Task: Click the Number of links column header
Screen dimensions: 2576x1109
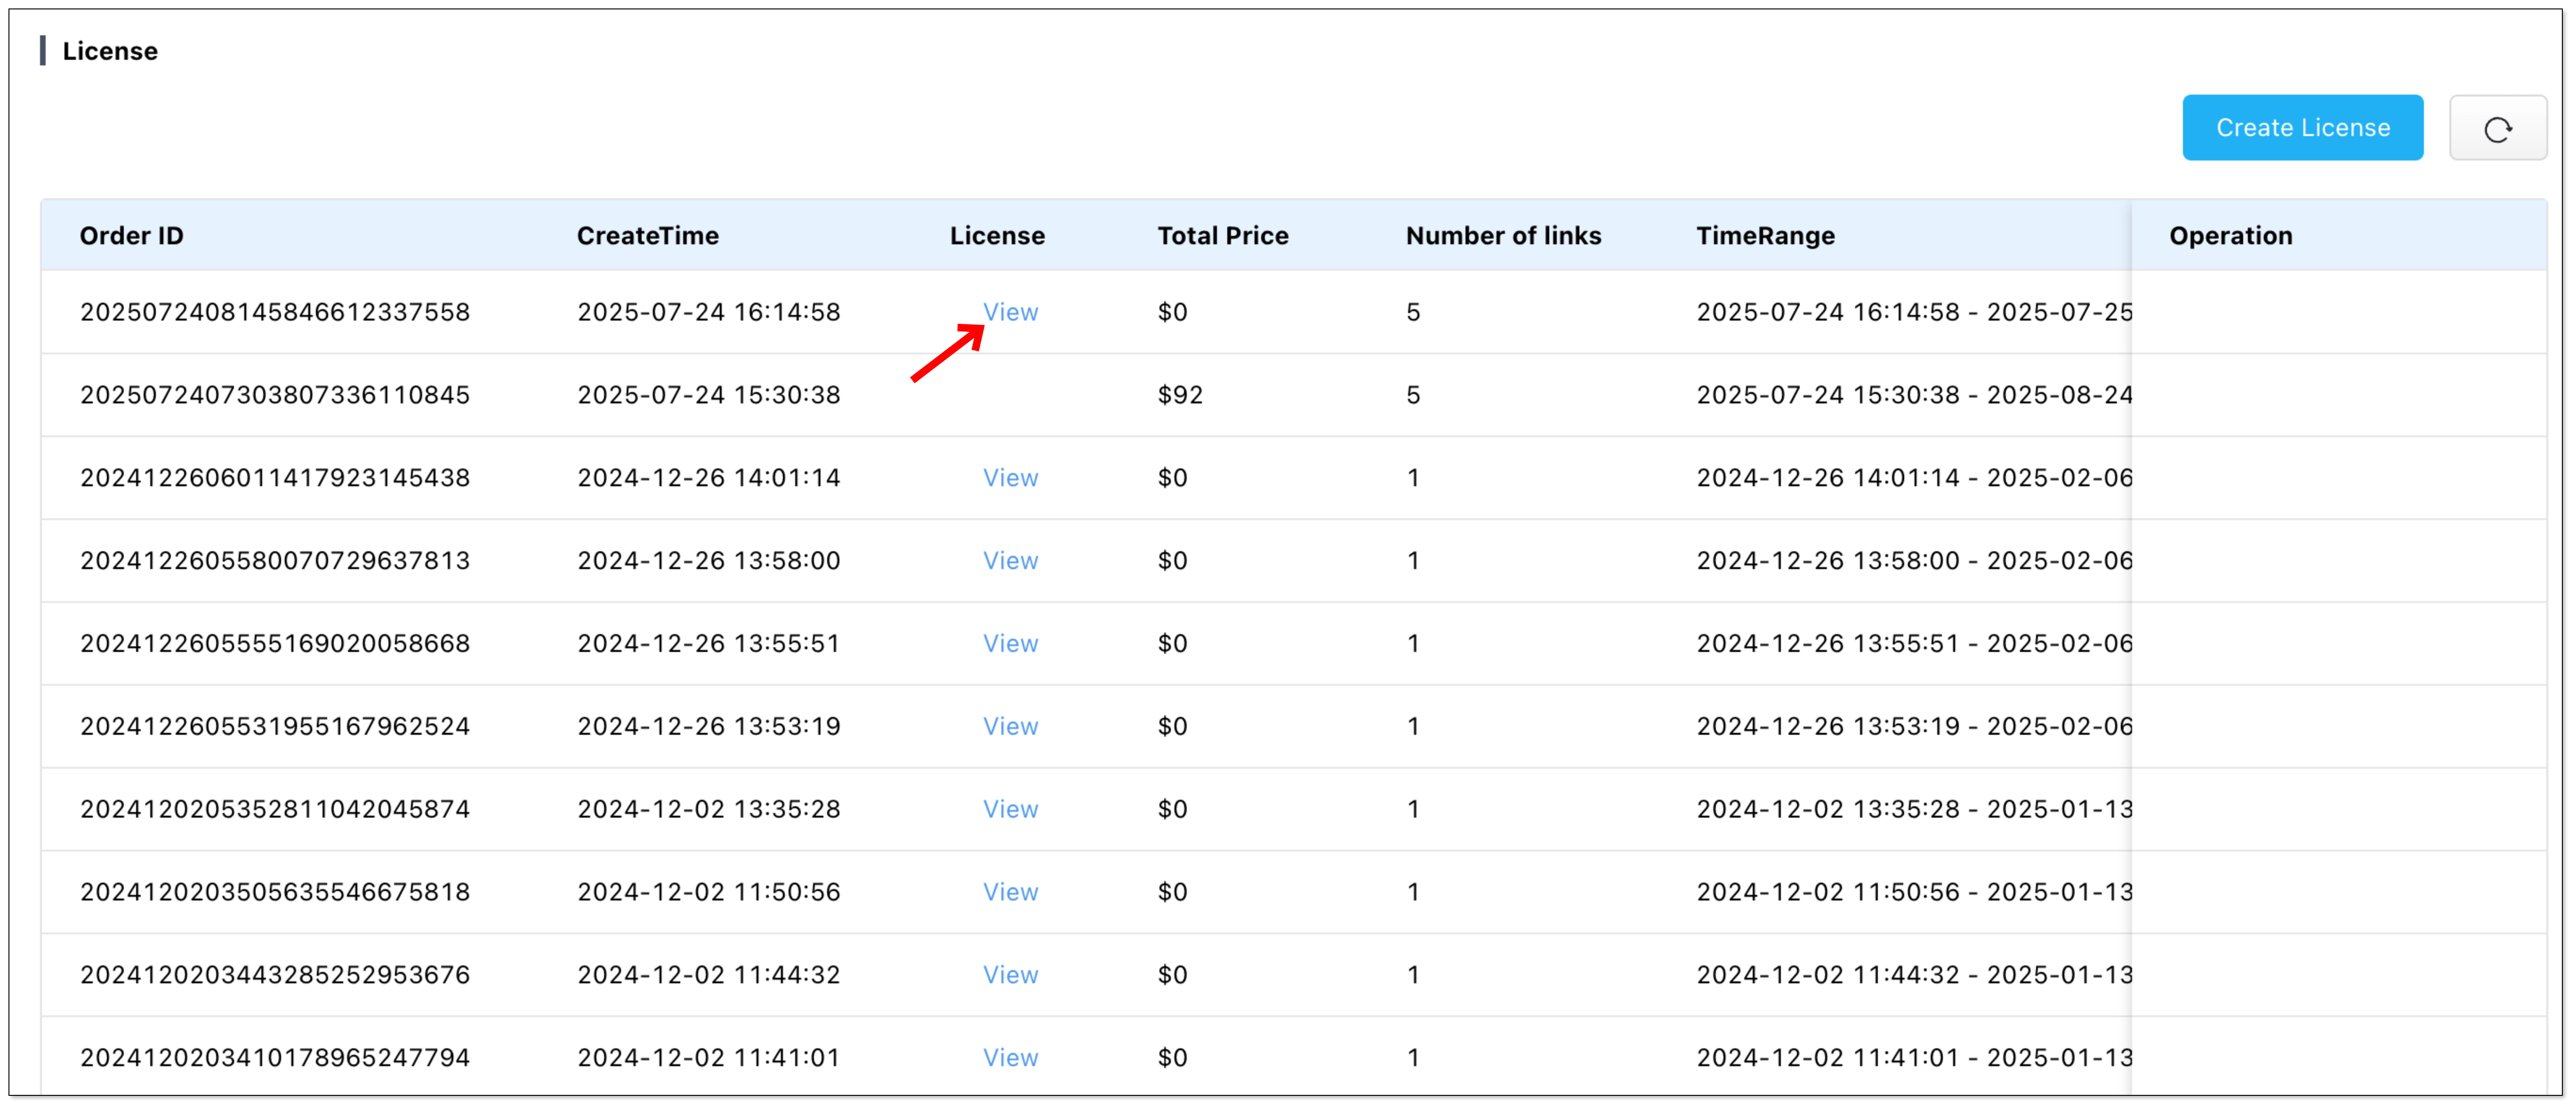Action: tap(1502, 236)
